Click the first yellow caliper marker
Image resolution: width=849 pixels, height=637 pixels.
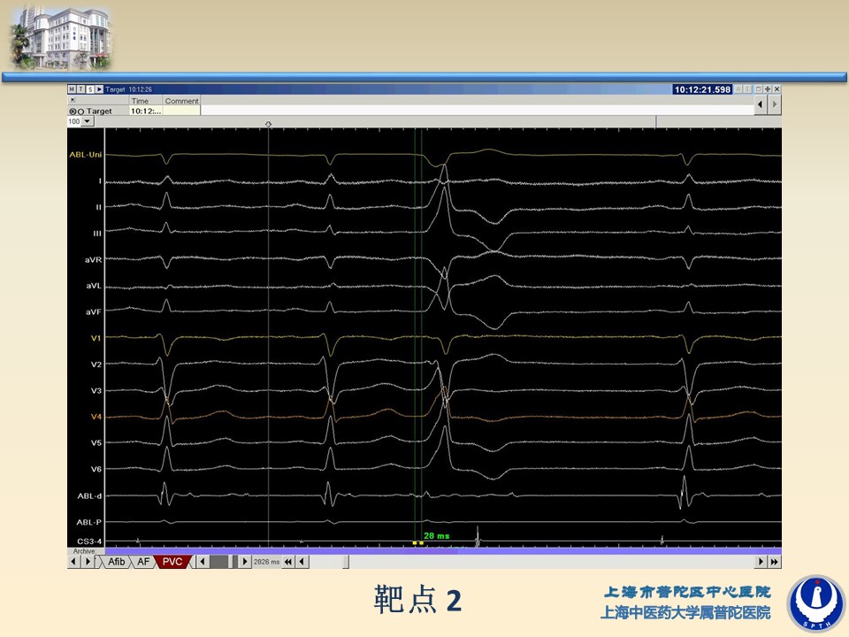415,542
